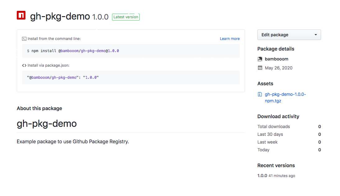Click the zip file icon under Assets
This screenshot has height=196, width=340.
tap(260, 94)
